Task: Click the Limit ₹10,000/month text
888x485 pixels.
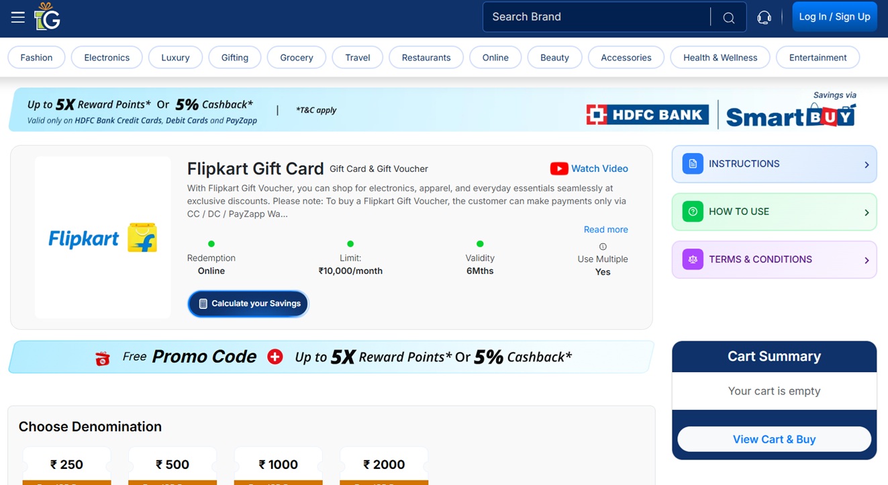Action: (350, 265)
